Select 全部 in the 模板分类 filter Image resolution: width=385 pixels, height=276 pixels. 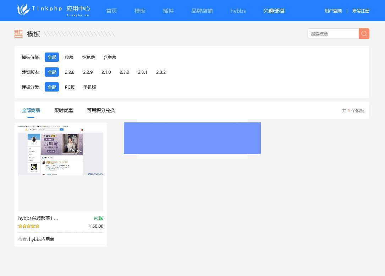[x=52, y=87]
